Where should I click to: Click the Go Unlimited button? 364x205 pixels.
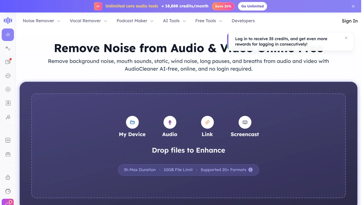point(253,6)
